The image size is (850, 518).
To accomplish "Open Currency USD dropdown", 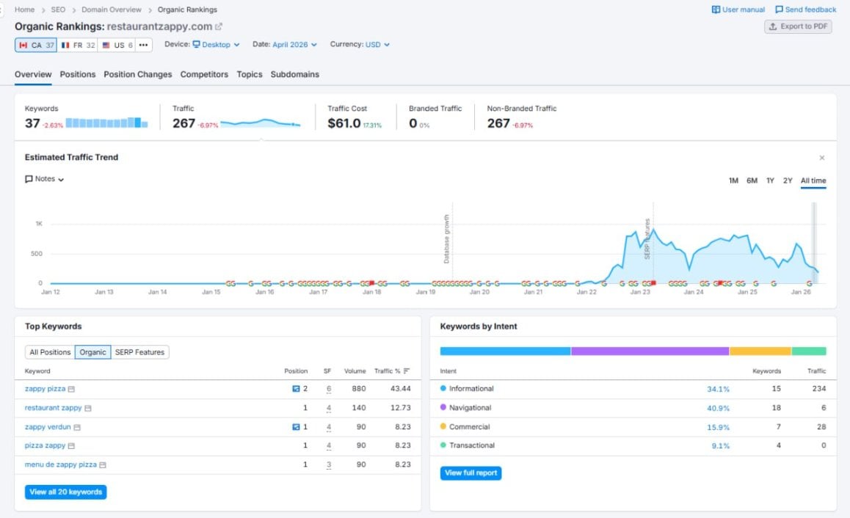I will 377,45.
